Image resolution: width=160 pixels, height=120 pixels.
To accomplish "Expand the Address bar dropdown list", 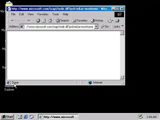I will coord(96,27).
